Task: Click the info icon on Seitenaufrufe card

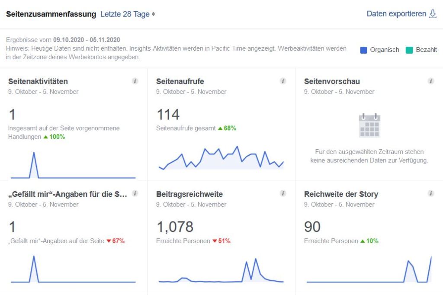Action: [283, 81]
